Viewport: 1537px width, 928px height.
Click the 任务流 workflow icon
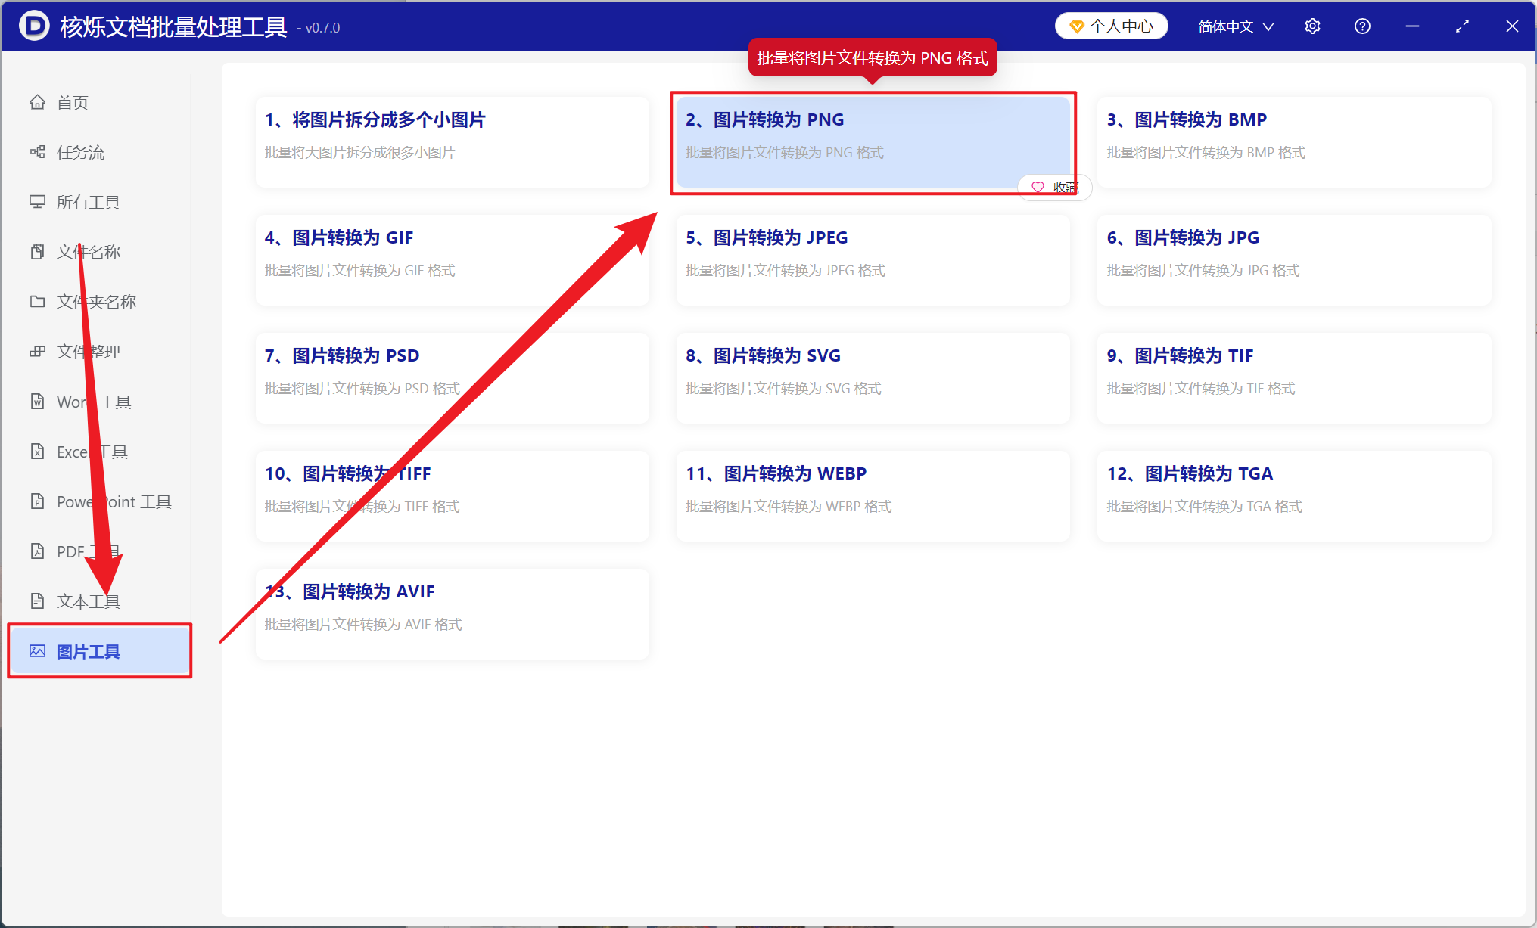coord(37,152)
